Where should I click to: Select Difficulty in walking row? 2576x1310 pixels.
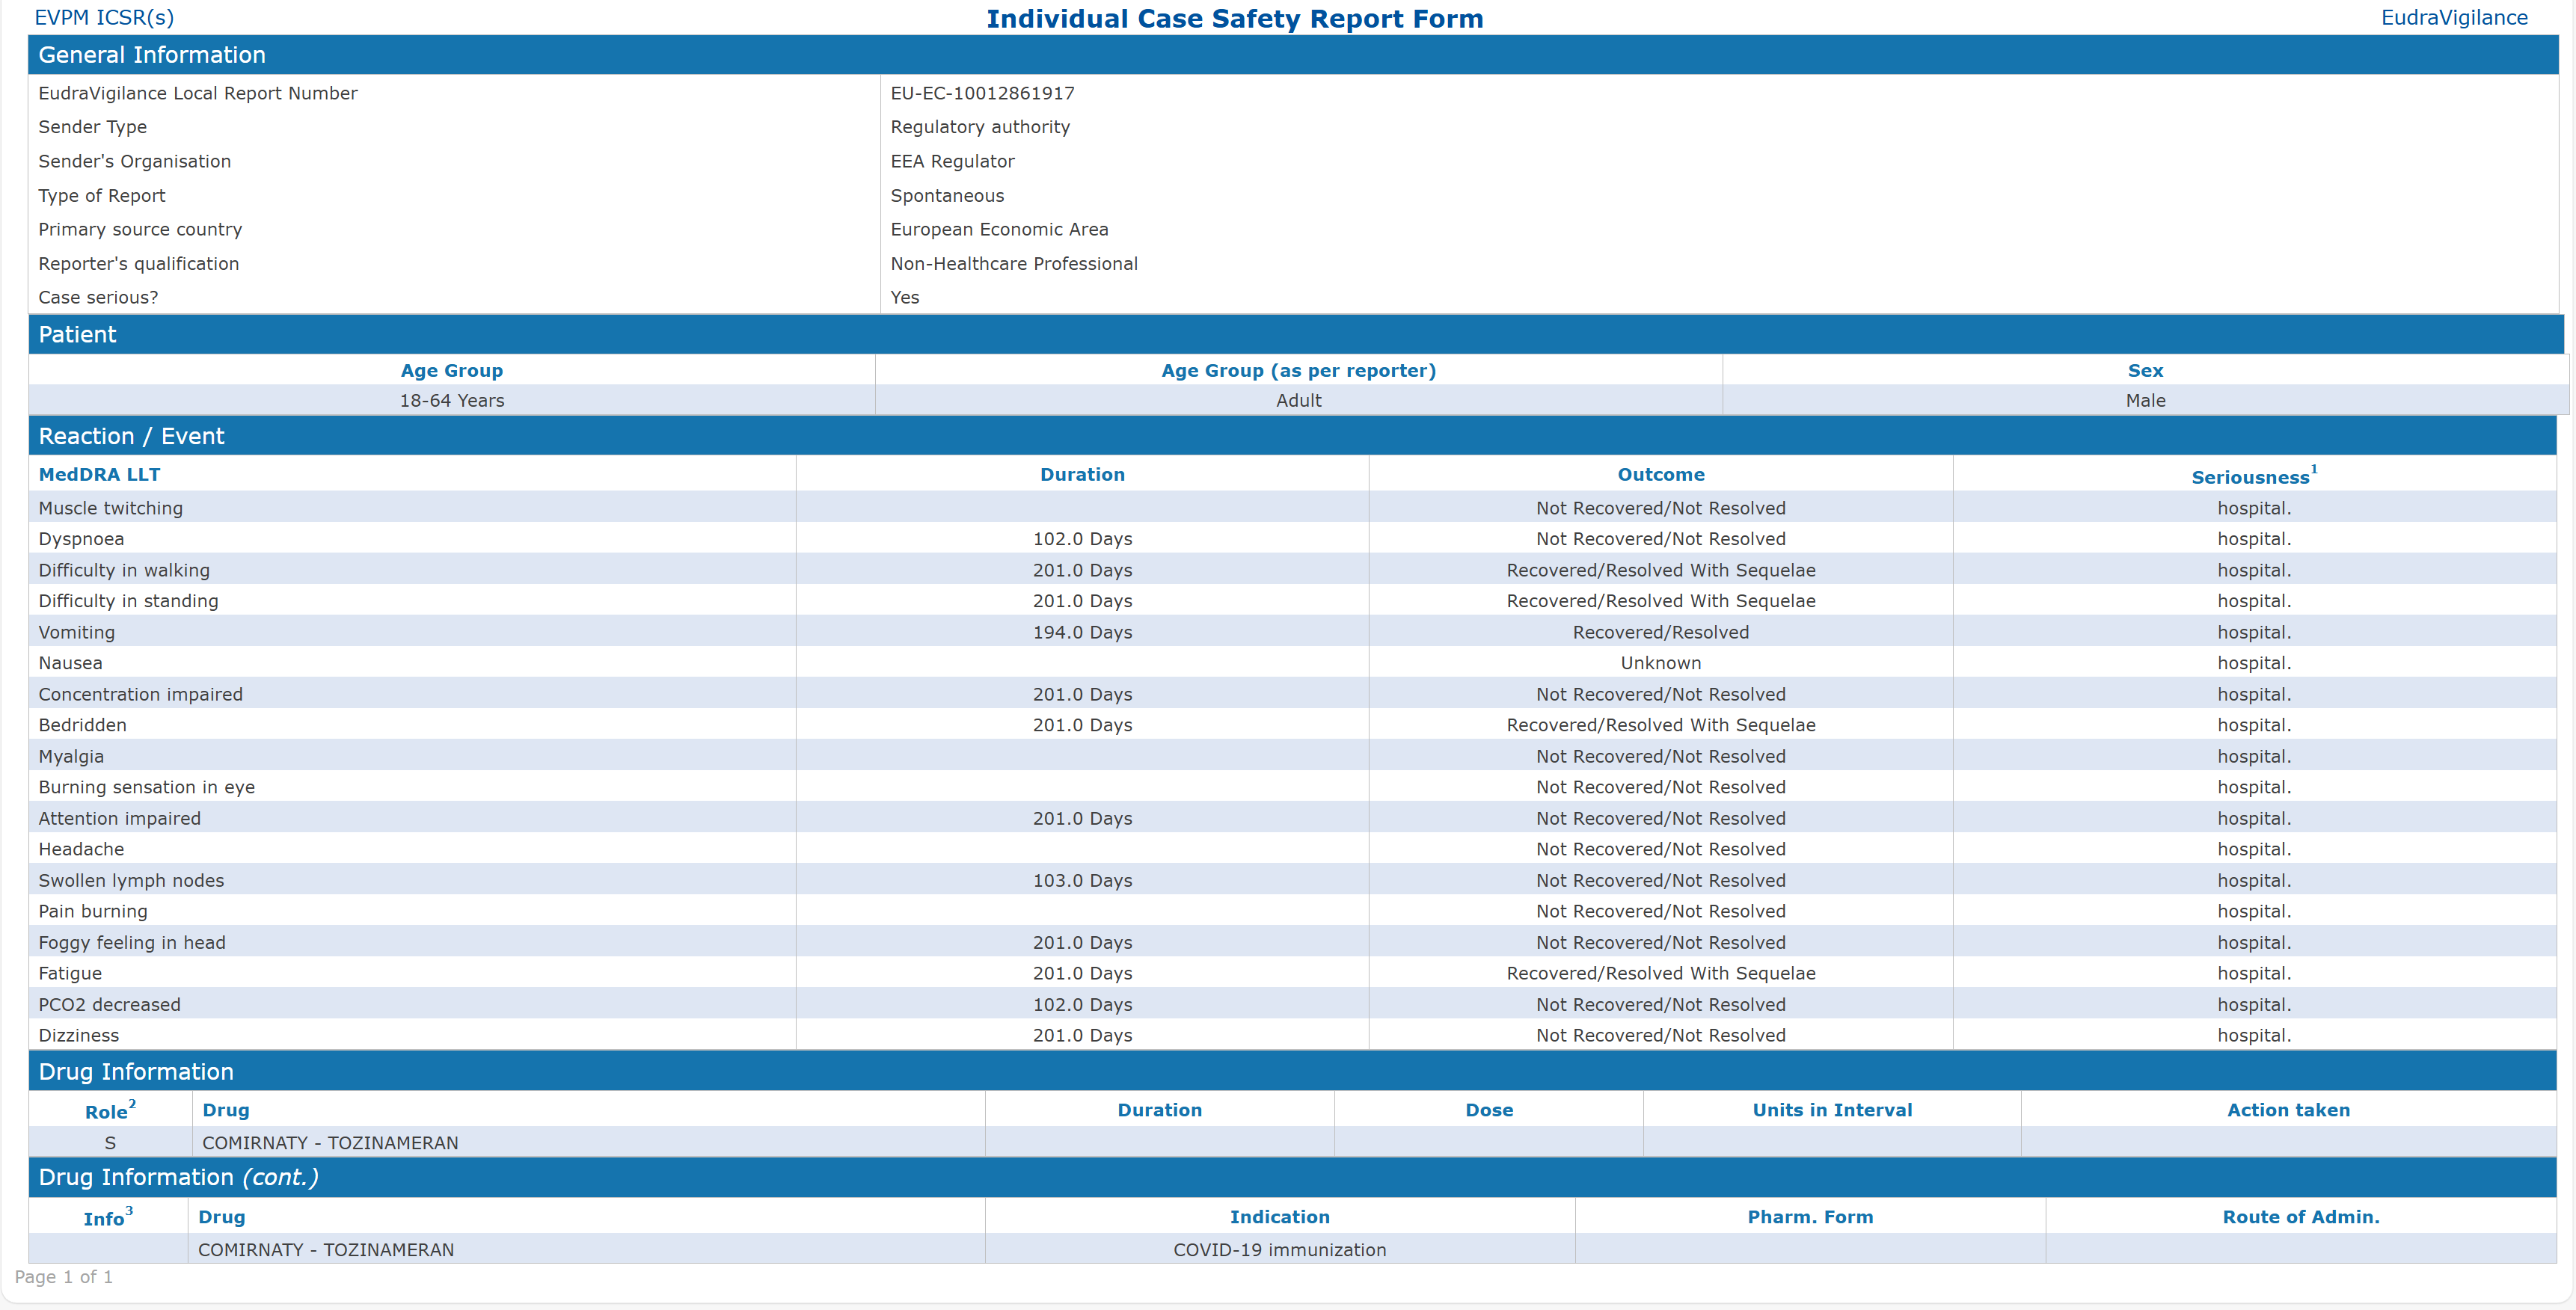pyautogui.click(x=1292, y=570)
